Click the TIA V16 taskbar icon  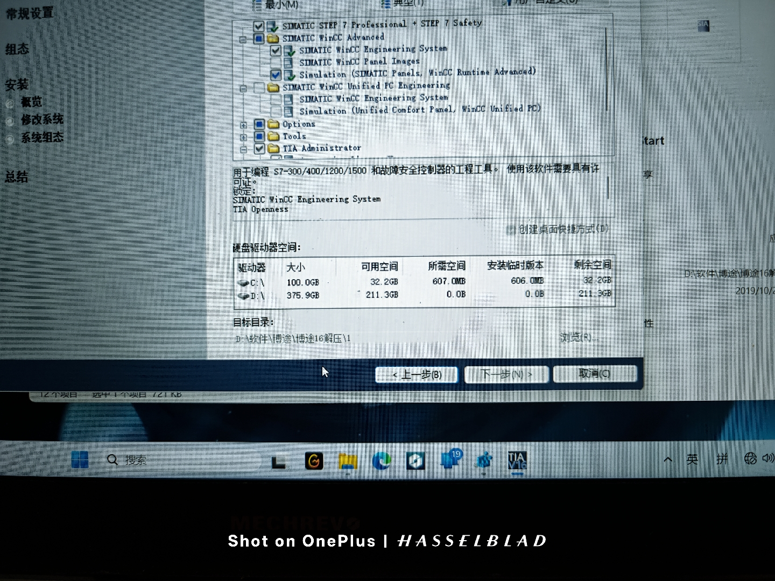[517, 461]
